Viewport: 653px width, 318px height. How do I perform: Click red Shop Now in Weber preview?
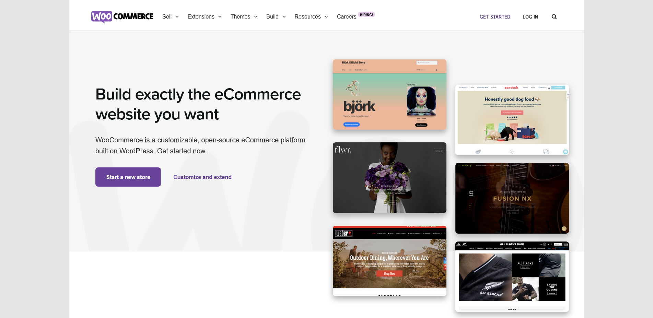point(389,273)
